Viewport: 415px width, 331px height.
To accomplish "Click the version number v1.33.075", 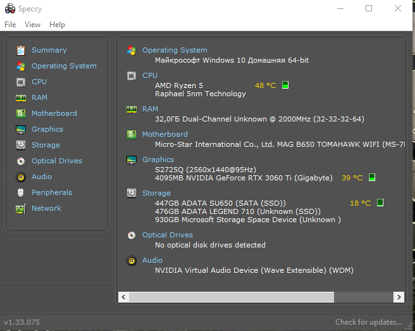I will 22,322.
